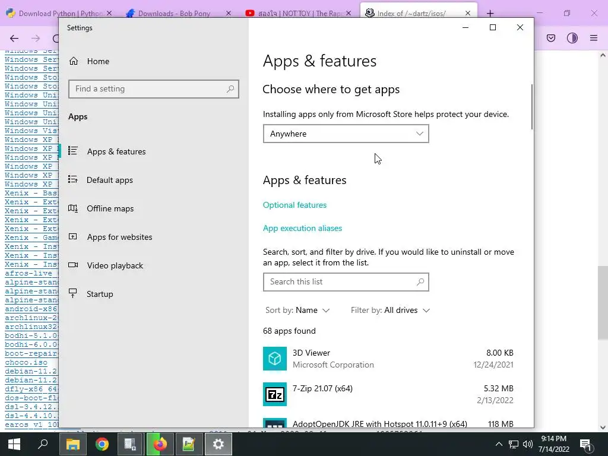Screen dimensions: 608x456
Task: Open a new browser tab
Action: pos(490,14)
